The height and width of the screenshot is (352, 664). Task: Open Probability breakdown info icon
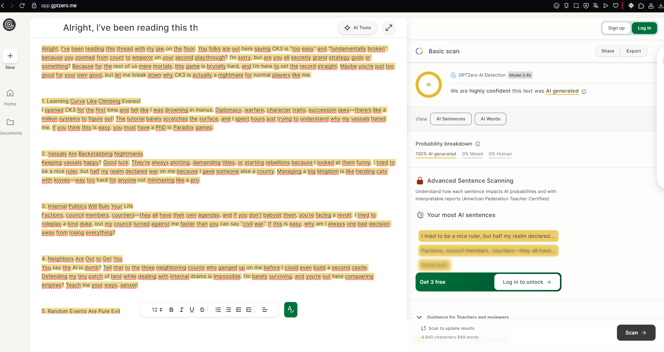coord(478,144)
